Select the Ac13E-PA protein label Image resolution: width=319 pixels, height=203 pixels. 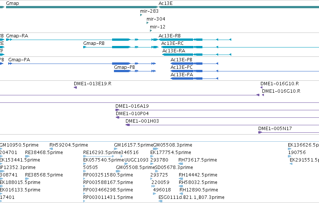[x=182, y=75]
